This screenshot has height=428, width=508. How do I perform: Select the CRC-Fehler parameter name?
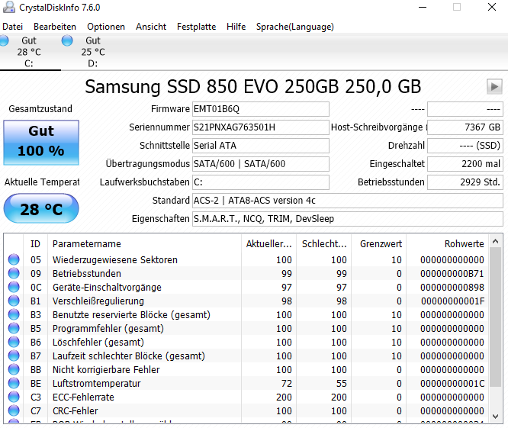coord(76,410)
